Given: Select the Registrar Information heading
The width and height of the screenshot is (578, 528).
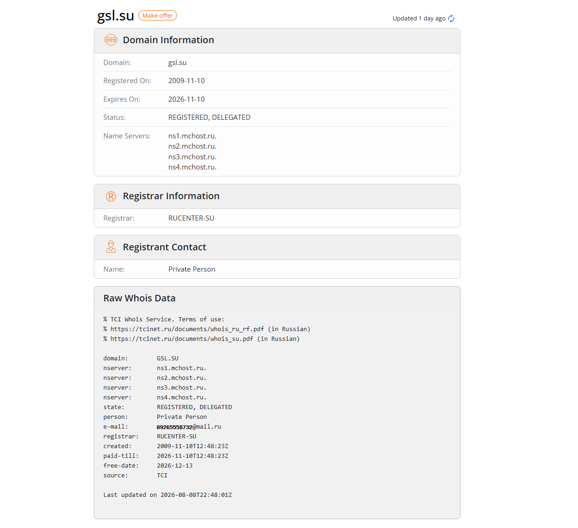Looking at the screenshot, I should click(171, 196).
